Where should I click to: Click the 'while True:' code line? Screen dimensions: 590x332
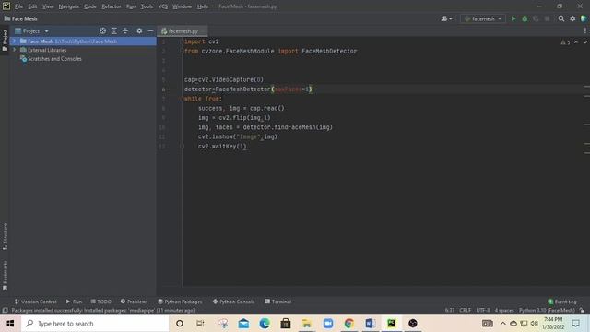pos(203,99)
